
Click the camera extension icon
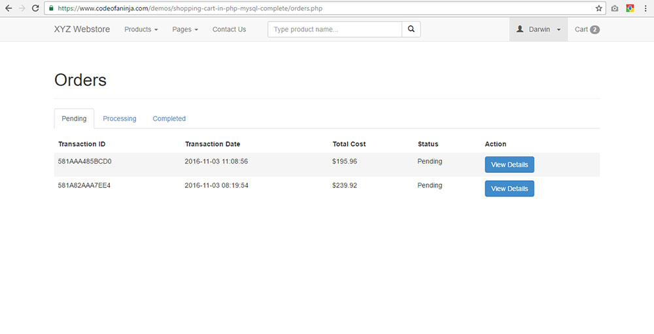[x=615, y=9]
